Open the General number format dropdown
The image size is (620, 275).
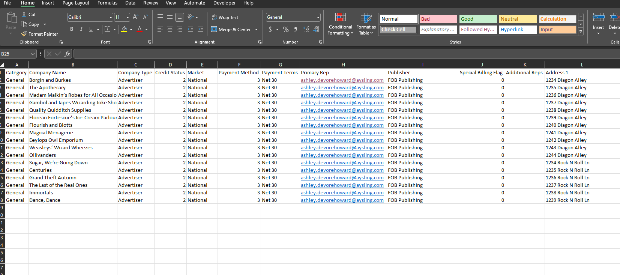pyautogui.click(x=318, y=17)
